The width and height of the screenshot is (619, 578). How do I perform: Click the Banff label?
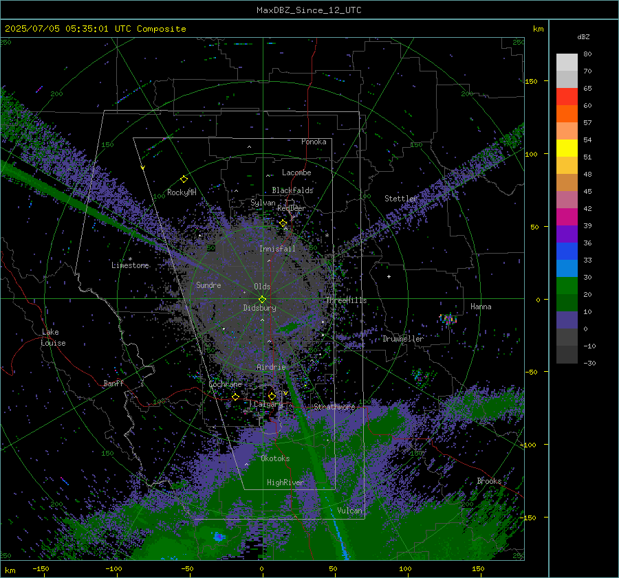tap(113, 384)
